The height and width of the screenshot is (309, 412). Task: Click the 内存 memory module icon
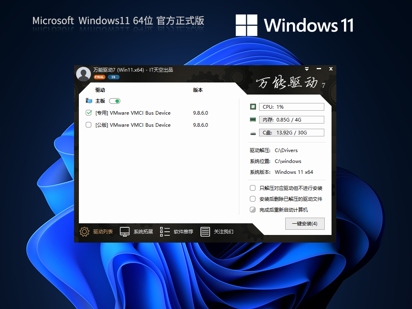coord(253,119)
